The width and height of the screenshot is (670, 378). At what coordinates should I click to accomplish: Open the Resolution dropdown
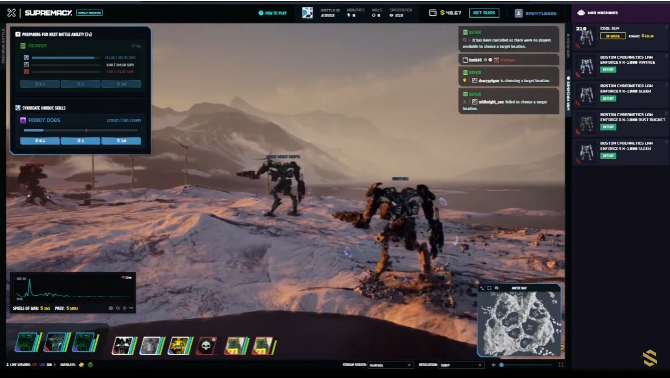(461, 365)
